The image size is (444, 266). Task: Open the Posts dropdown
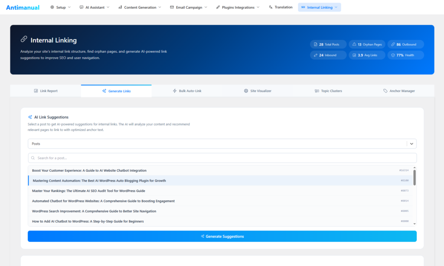410,143
